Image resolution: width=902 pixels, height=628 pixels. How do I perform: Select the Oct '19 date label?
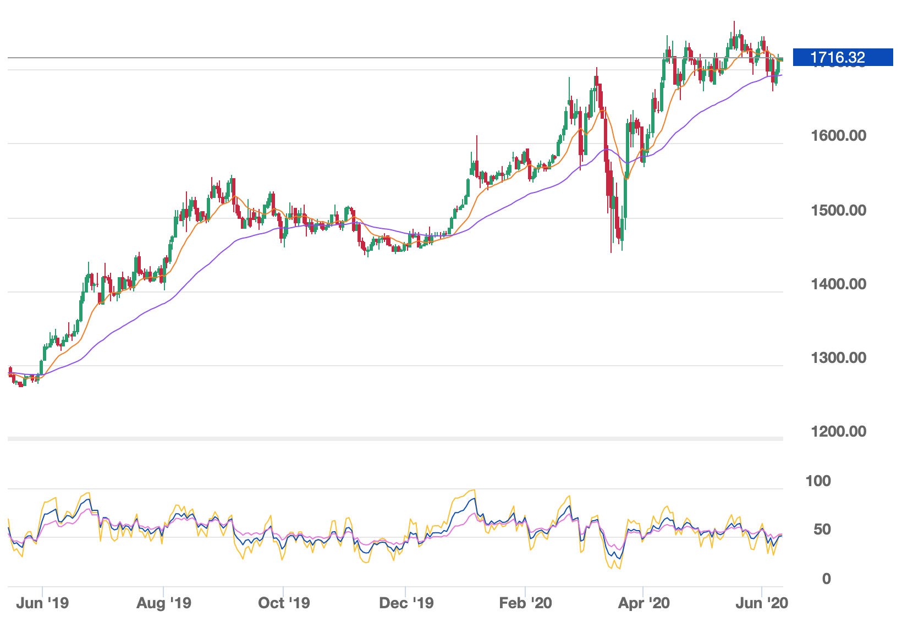pos(284,603)
